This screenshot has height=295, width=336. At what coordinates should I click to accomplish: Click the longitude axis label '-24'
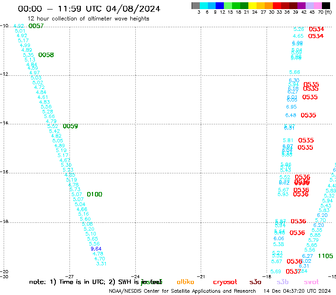coord(135,276)
